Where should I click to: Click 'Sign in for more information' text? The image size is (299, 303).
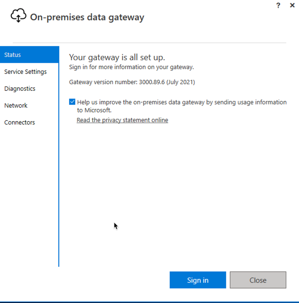tap(131, 67)
